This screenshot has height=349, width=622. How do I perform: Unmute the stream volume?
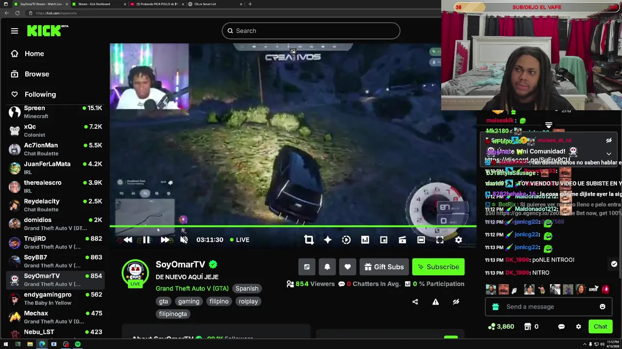pyautogui.click(x=184, y=239)
